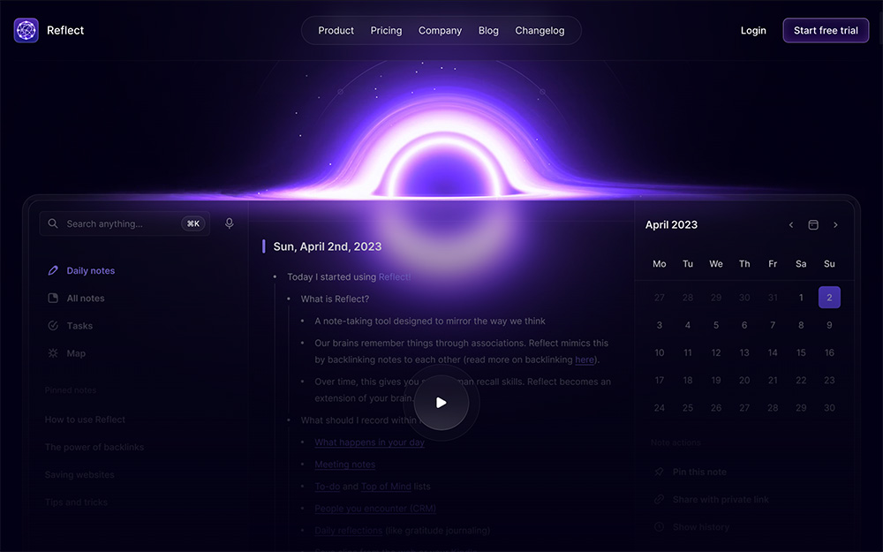The height and width of the screenshot is (552, 883).
Task: Click Share with private link action
Action: (721, 500)
